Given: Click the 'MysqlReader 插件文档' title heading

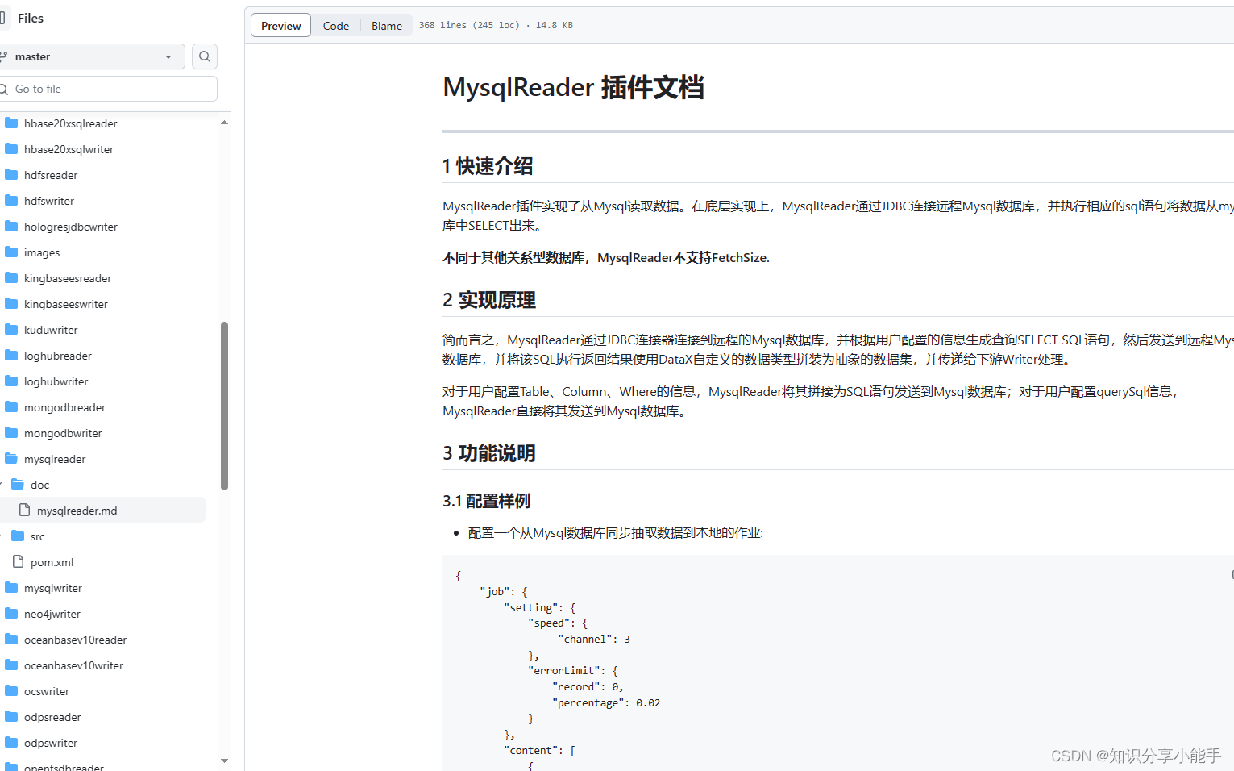Looking at the screenshot, I should [x=573, y=87].
